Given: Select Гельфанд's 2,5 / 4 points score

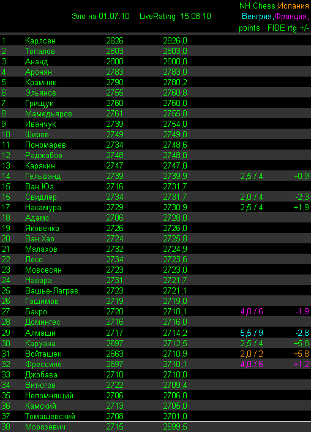Looking at the screenshot, I should (x=251, y=176).
